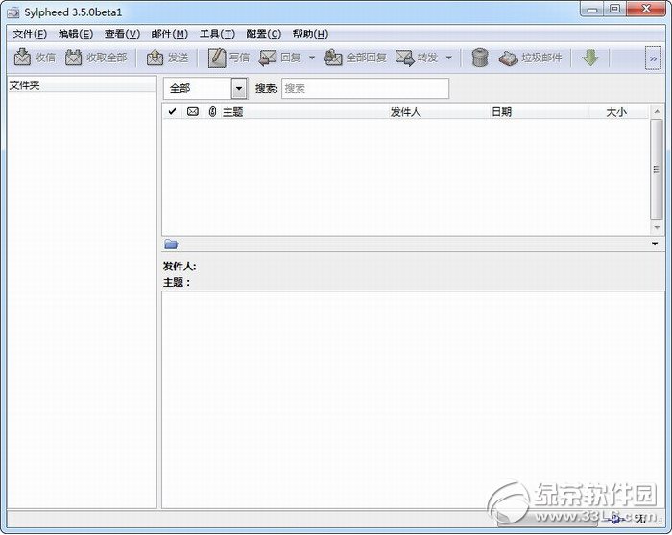The image size is (672, 535).
Task: Compose a new message with 写信 icon
Action: coord(217,58)
